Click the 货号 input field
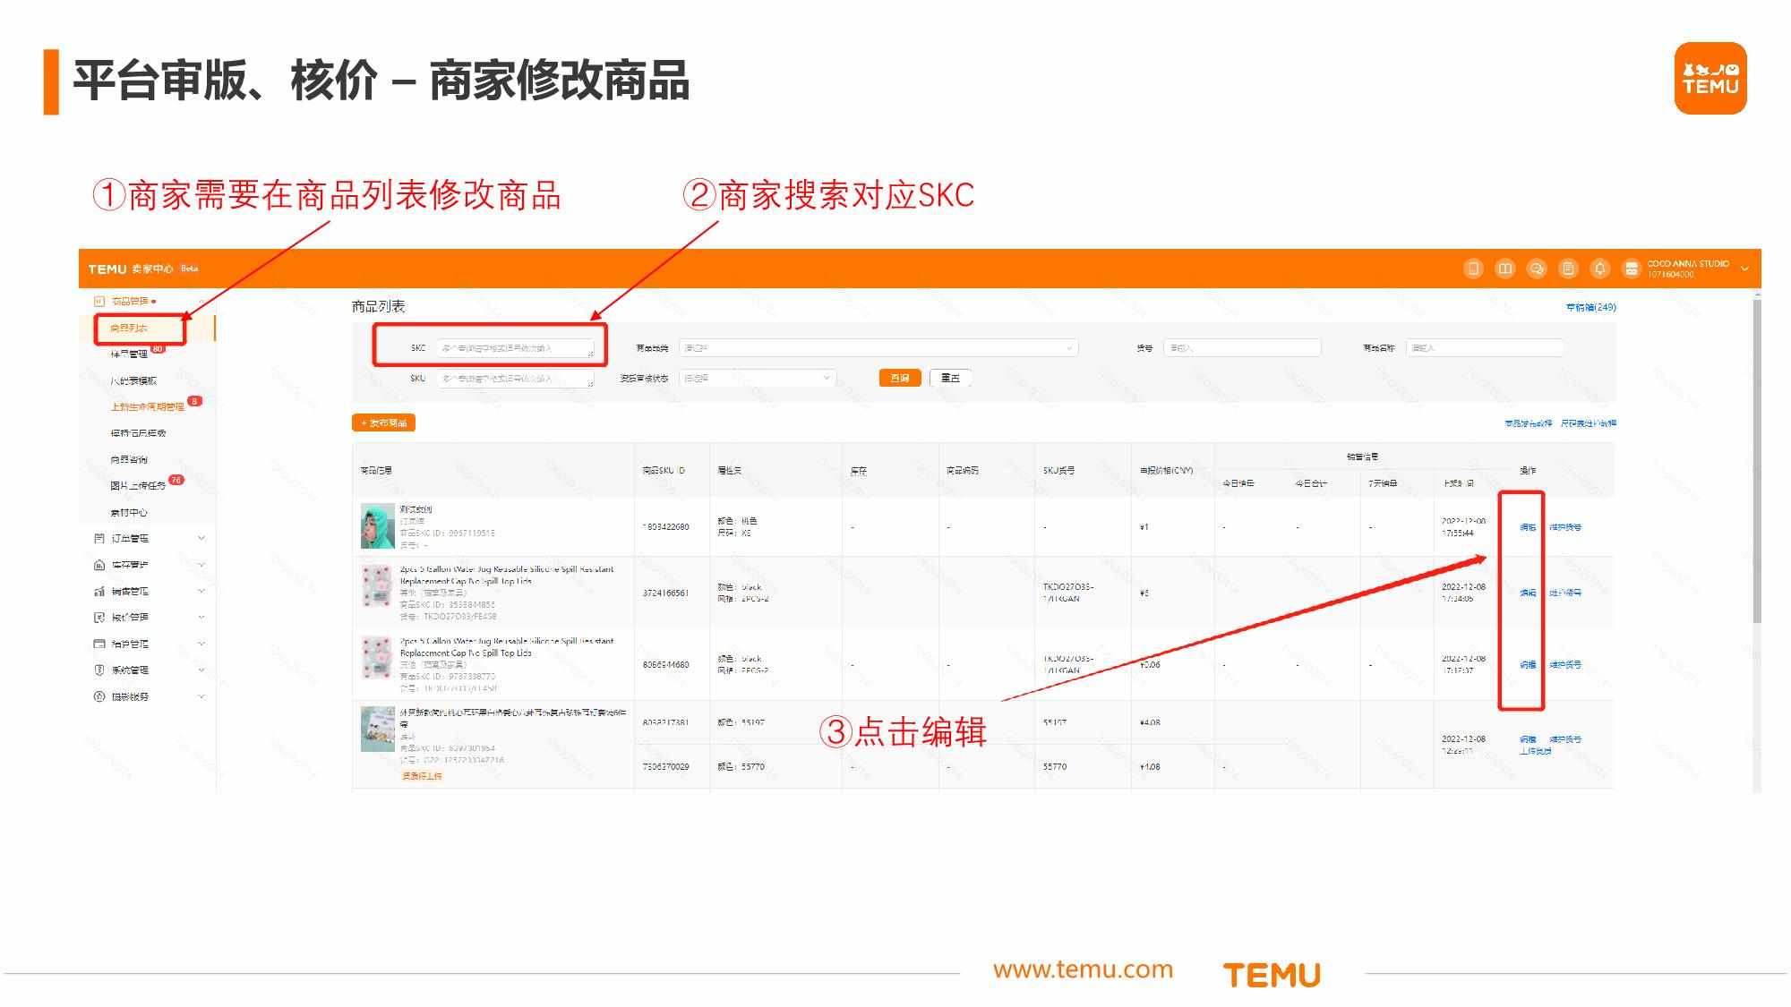This screenshot has height=1007, width=1791. tap(1242, 347)
